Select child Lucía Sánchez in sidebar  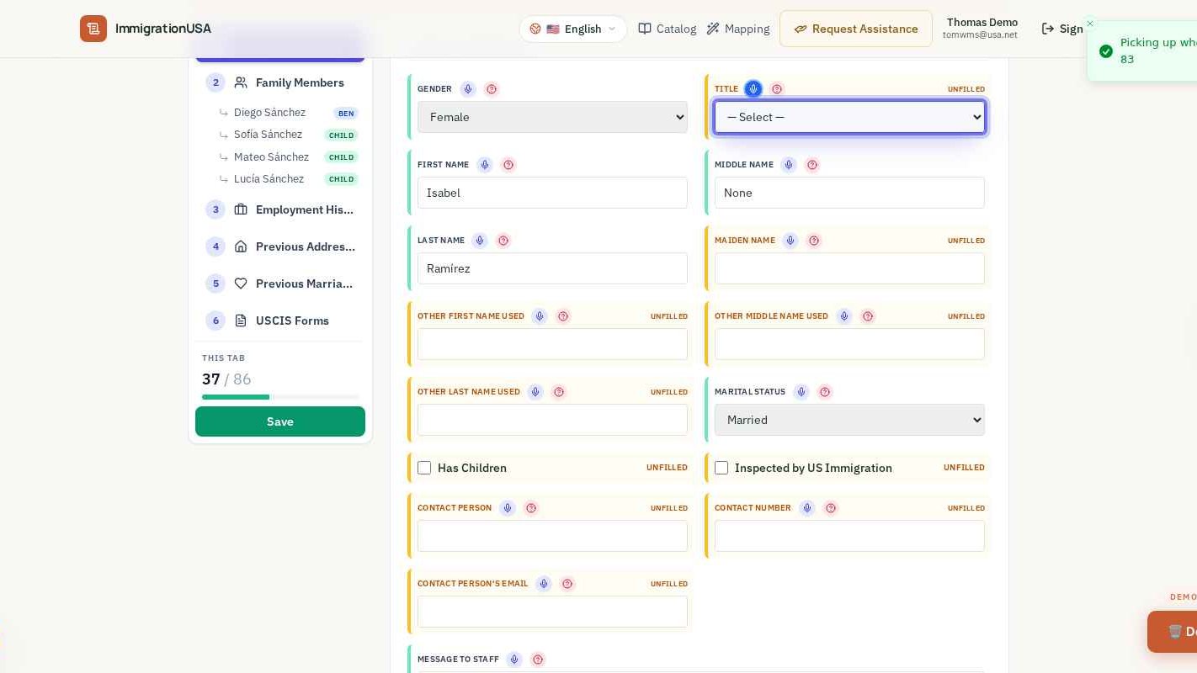(289, 178)
